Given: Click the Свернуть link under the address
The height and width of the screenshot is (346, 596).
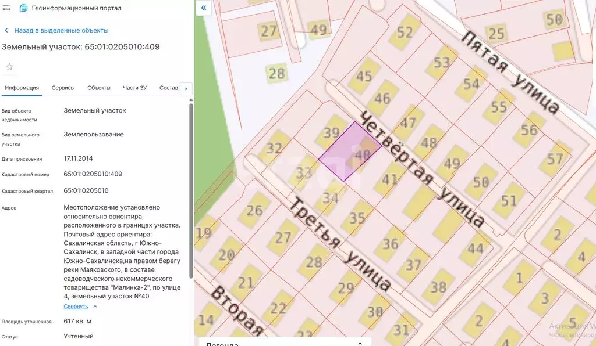Looking at the screenshot, I should coord(77,306).
